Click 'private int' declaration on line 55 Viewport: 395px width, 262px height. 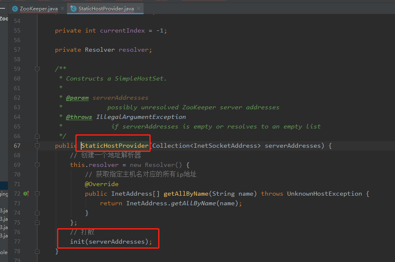point(76,30)
